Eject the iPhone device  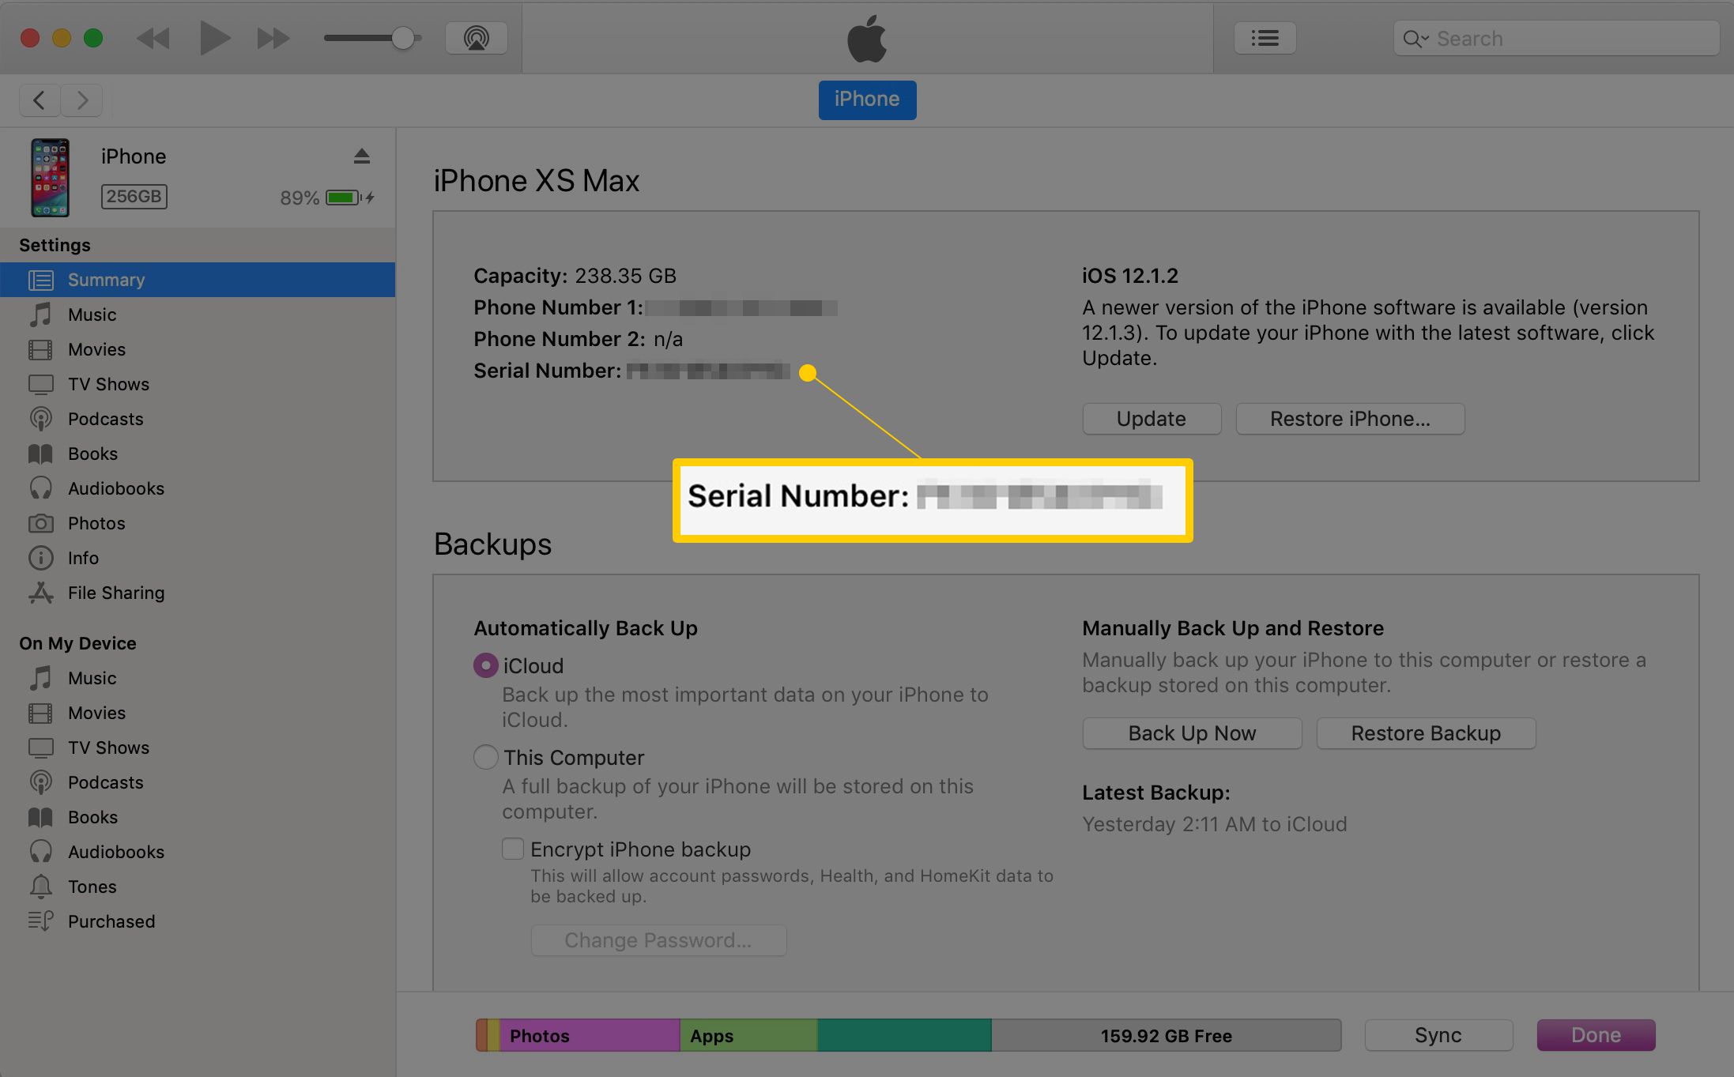(x=361, y=156)
